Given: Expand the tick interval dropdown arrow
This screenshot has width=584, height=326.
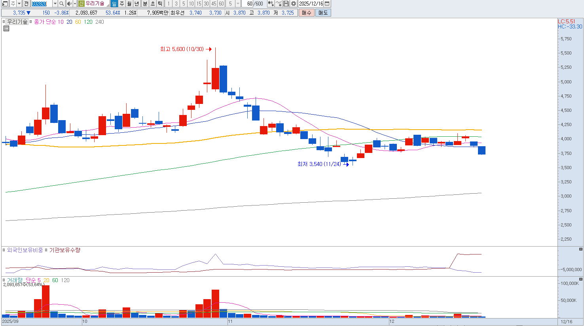Looking at the screenshot, I should coord(238,4).
